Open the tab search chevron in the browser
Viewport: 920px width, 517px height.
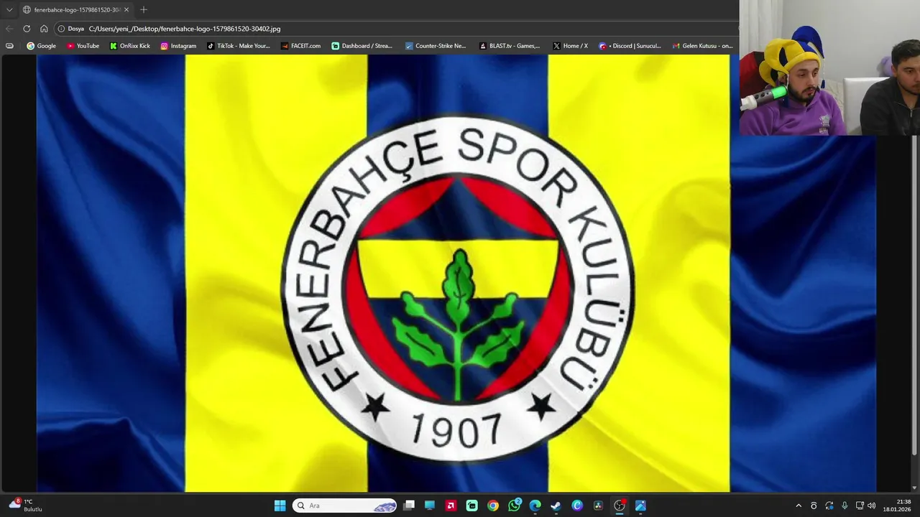tap(9, 10)
